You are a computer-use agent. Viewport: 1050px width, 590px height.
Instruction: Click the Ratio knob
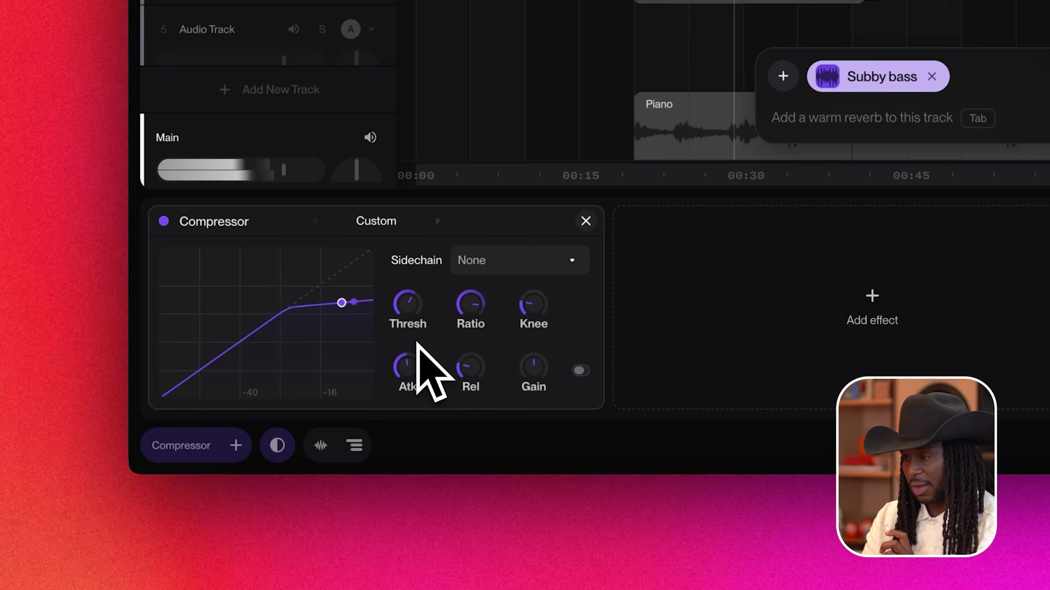470,303
